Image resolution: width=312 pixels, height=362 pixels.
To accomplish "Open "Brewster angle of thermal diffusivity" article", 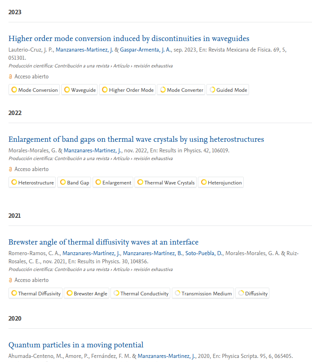I will [x=103, y=242].
